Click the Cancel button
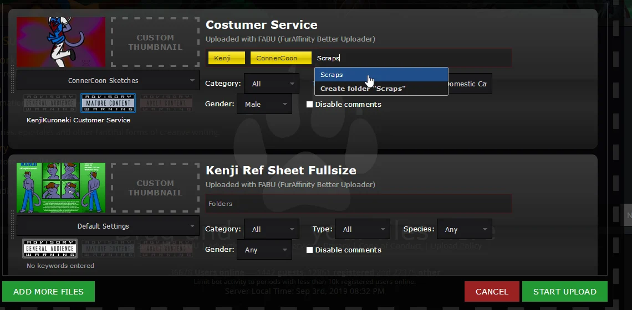The width and height of the screenshot is (632, 310). click(x=492, y=292)
